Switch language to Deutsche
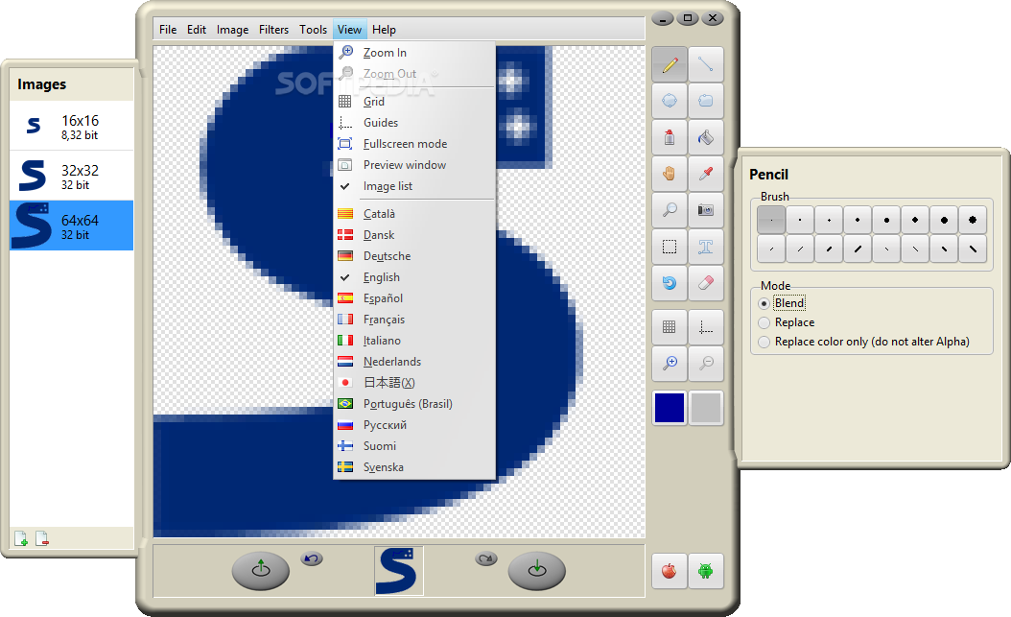 [414, 256]
